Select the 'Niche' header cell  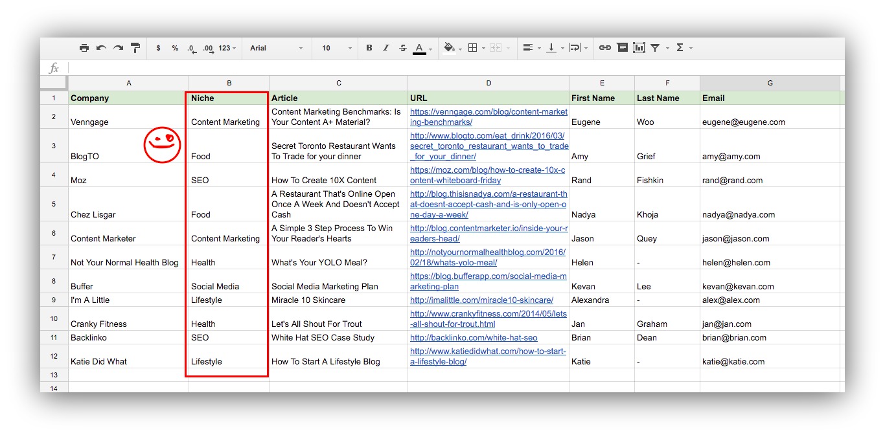pyautogui.click(x=229, y=98)
